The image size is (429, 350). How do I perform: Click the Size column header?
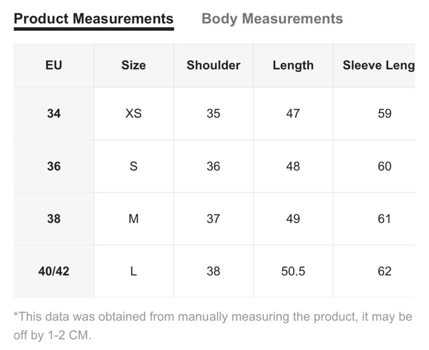click(134, 65)
